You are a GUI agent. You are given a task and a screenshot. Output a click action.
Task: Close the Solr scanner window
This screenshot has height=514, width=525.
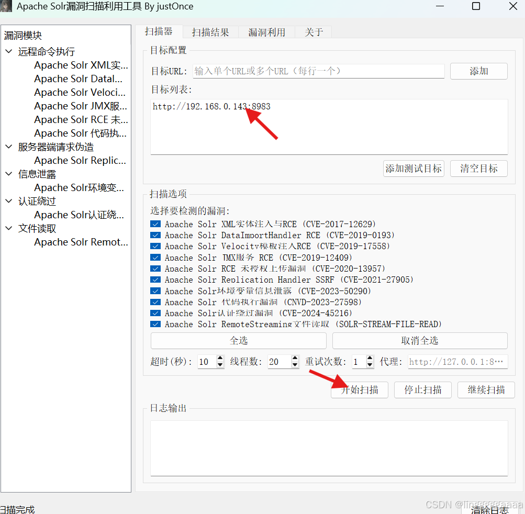[513, 6]
